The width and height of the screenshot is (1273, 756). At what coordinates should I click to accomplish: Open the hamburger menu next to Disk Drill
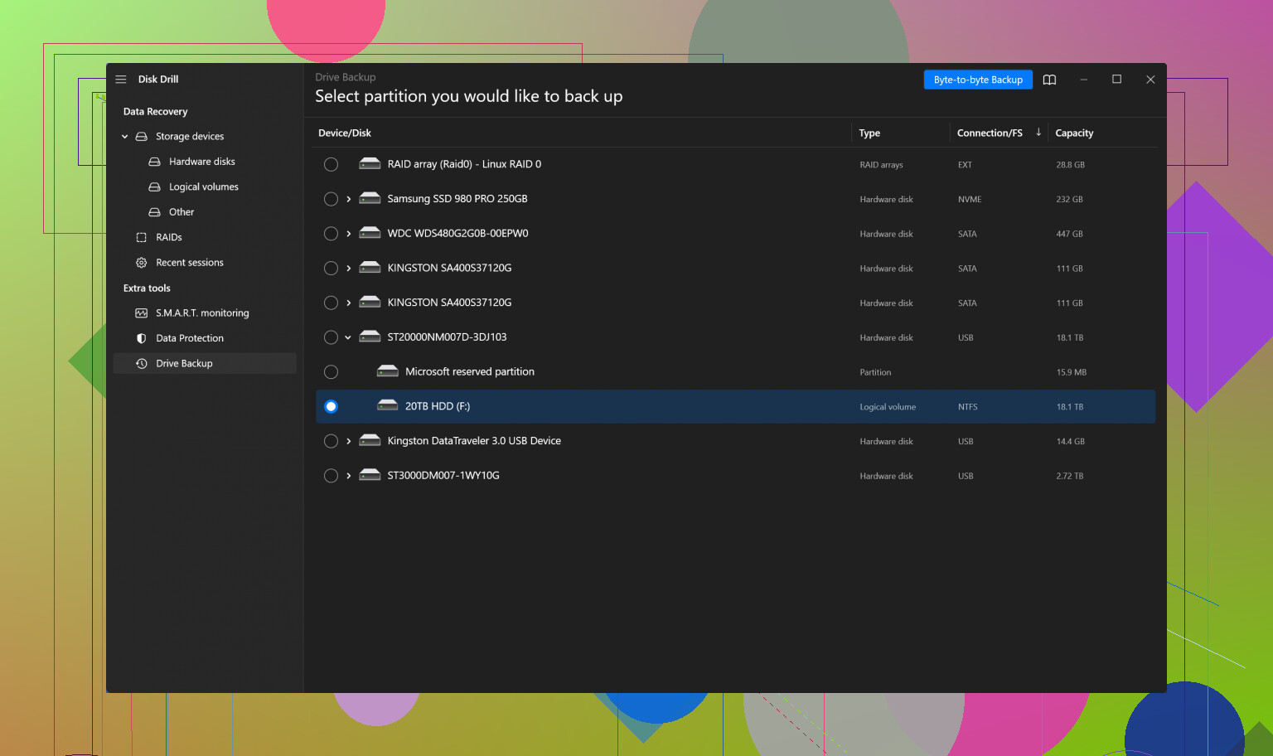click(121, 80)
